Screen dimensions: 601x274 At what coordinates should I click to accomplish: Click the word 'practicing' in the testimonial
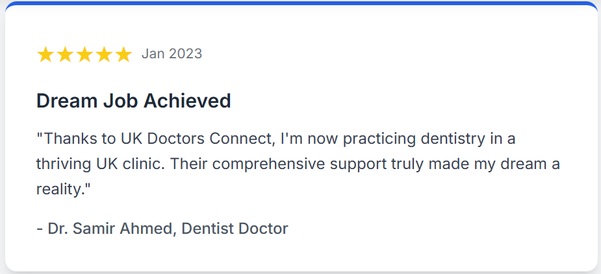tap(380, 139)
